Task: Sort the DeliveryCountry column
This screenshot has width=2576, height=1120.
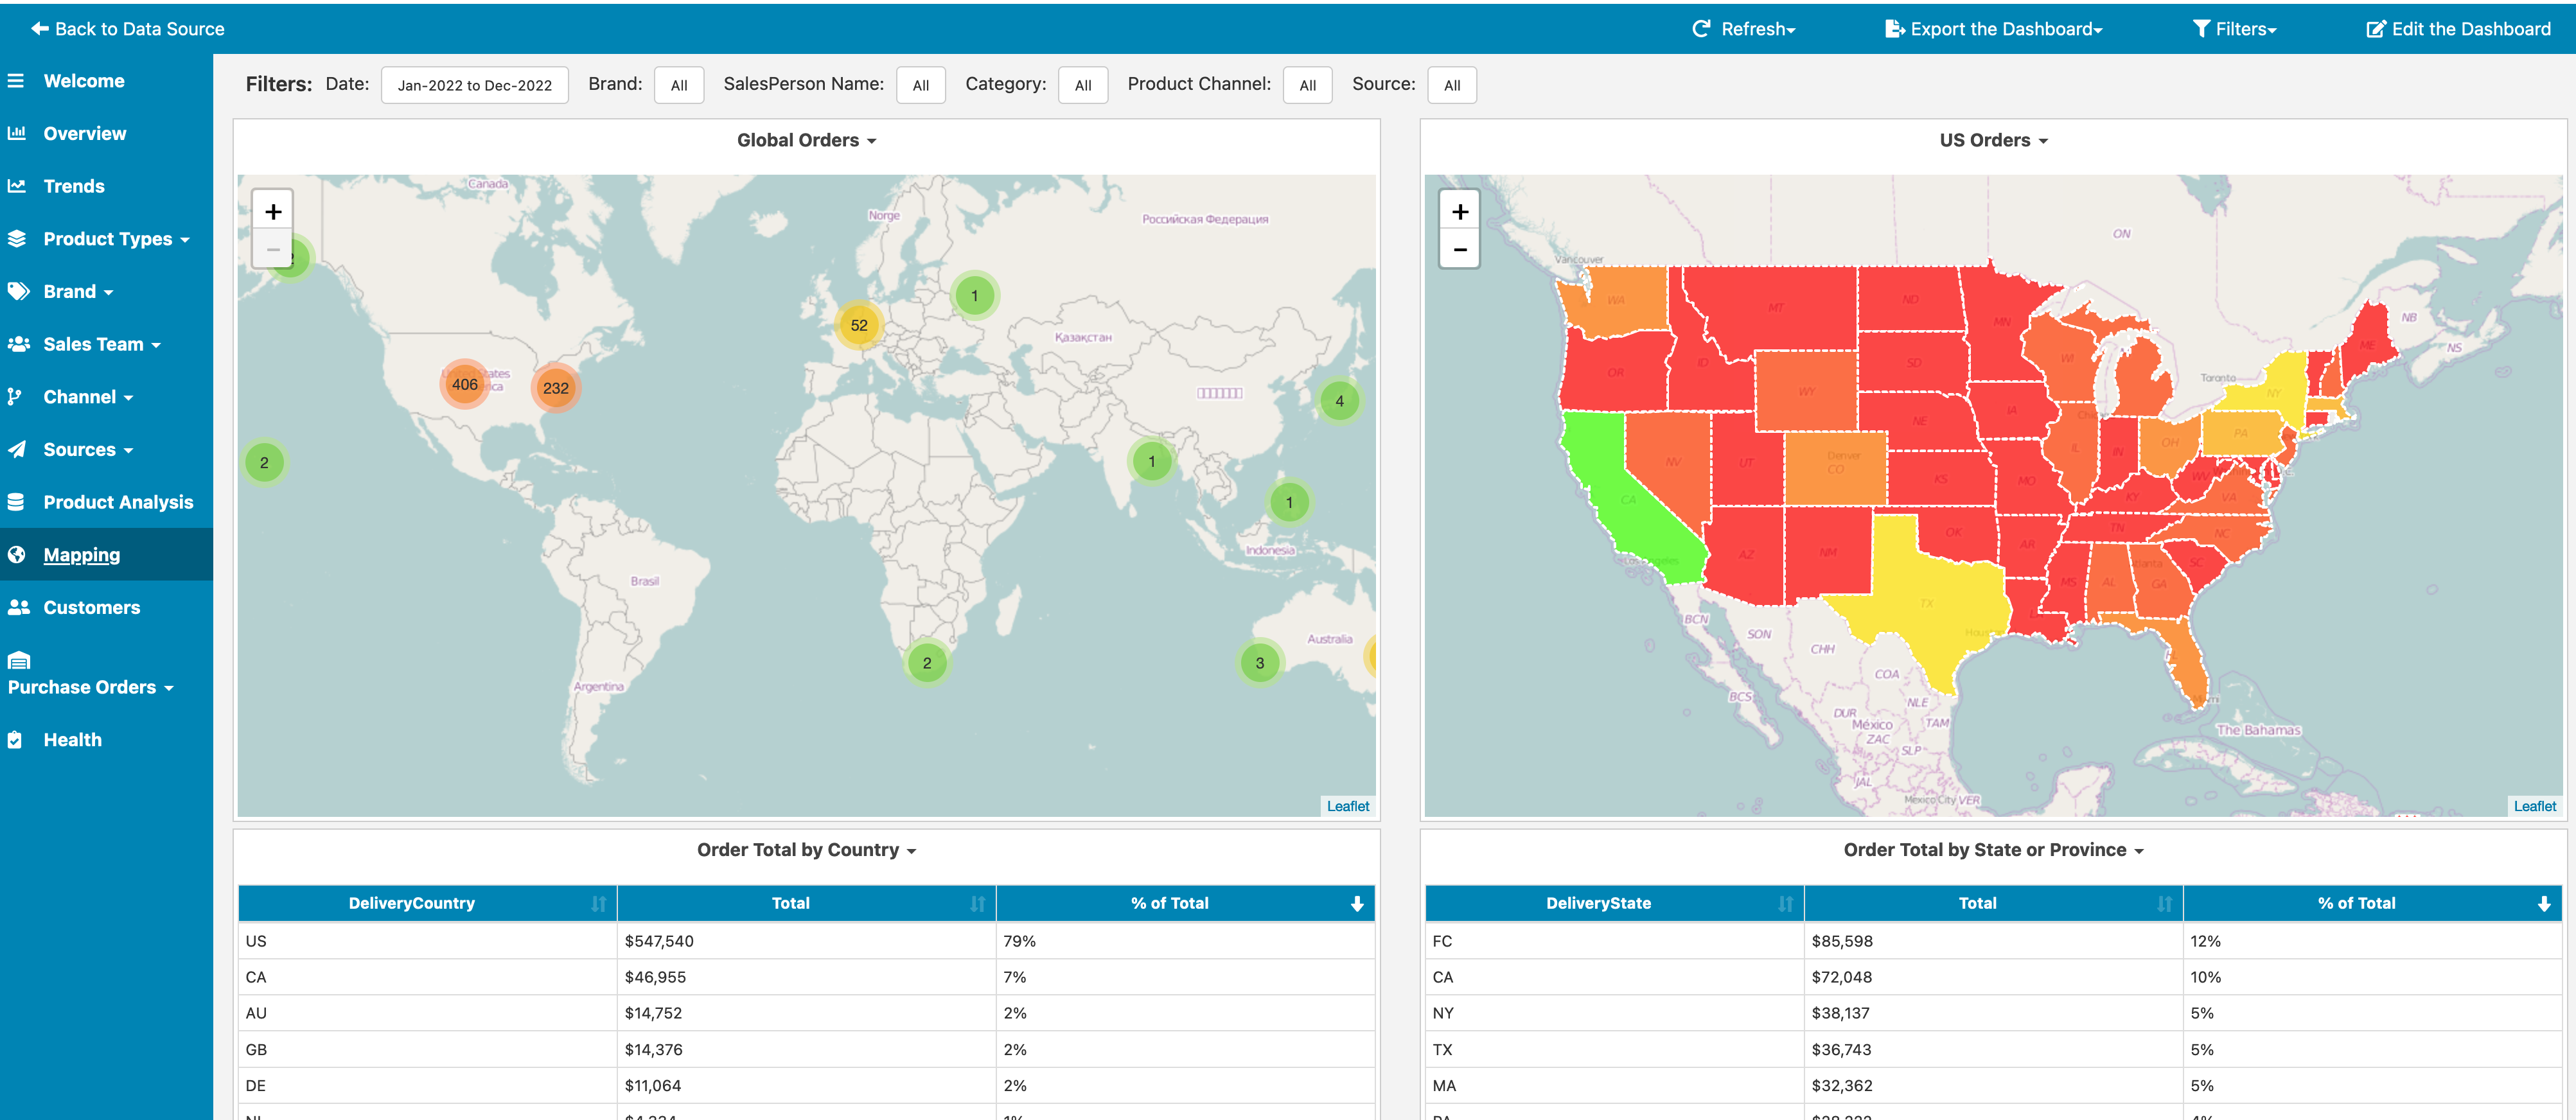Action: [x=598, y=903]
